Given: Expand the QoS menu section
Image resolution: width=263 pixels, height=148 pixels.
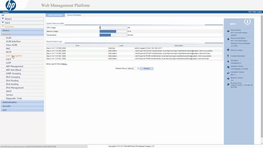Looking at the screenshot, I should 22,110.
